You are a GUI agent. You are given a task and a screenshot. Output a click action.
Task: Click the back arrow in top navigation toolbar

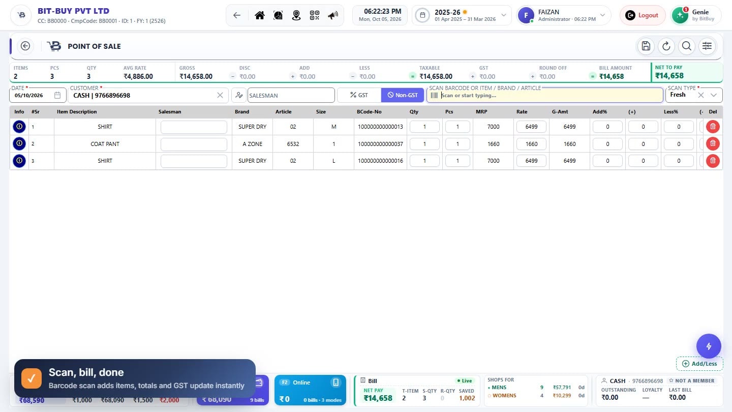click(x=237, y=15)
